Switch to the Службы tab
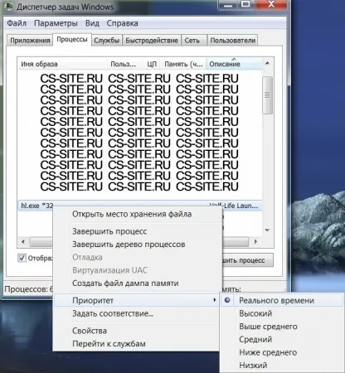The height and width of the screenshot is (373, 345). pyautogui.click(x=107, y=41)
